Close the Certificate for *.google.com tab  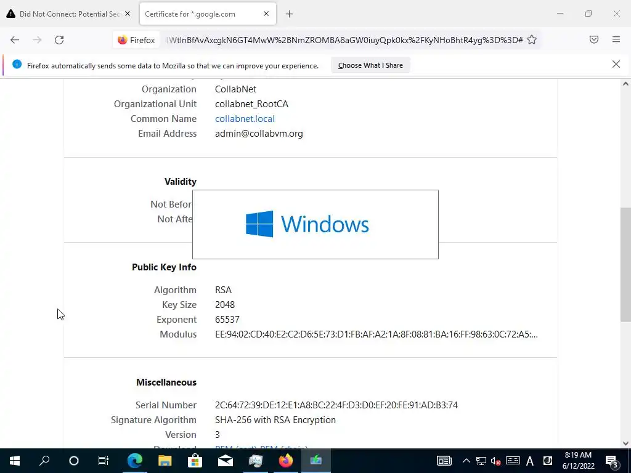pyautogui.click(x=266, y=14)
